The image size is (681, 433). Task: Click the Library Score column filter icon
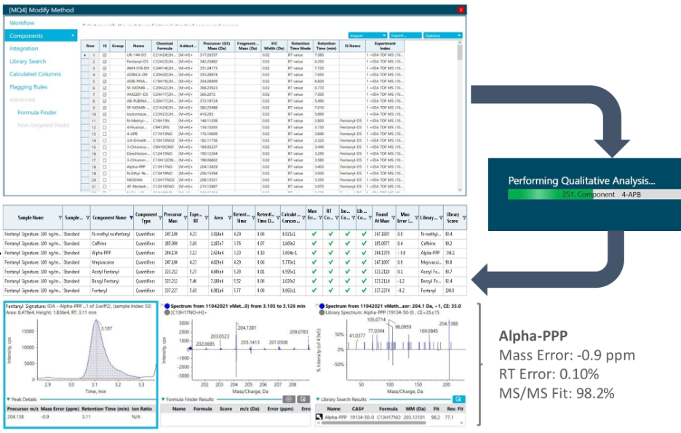[464, 218]
